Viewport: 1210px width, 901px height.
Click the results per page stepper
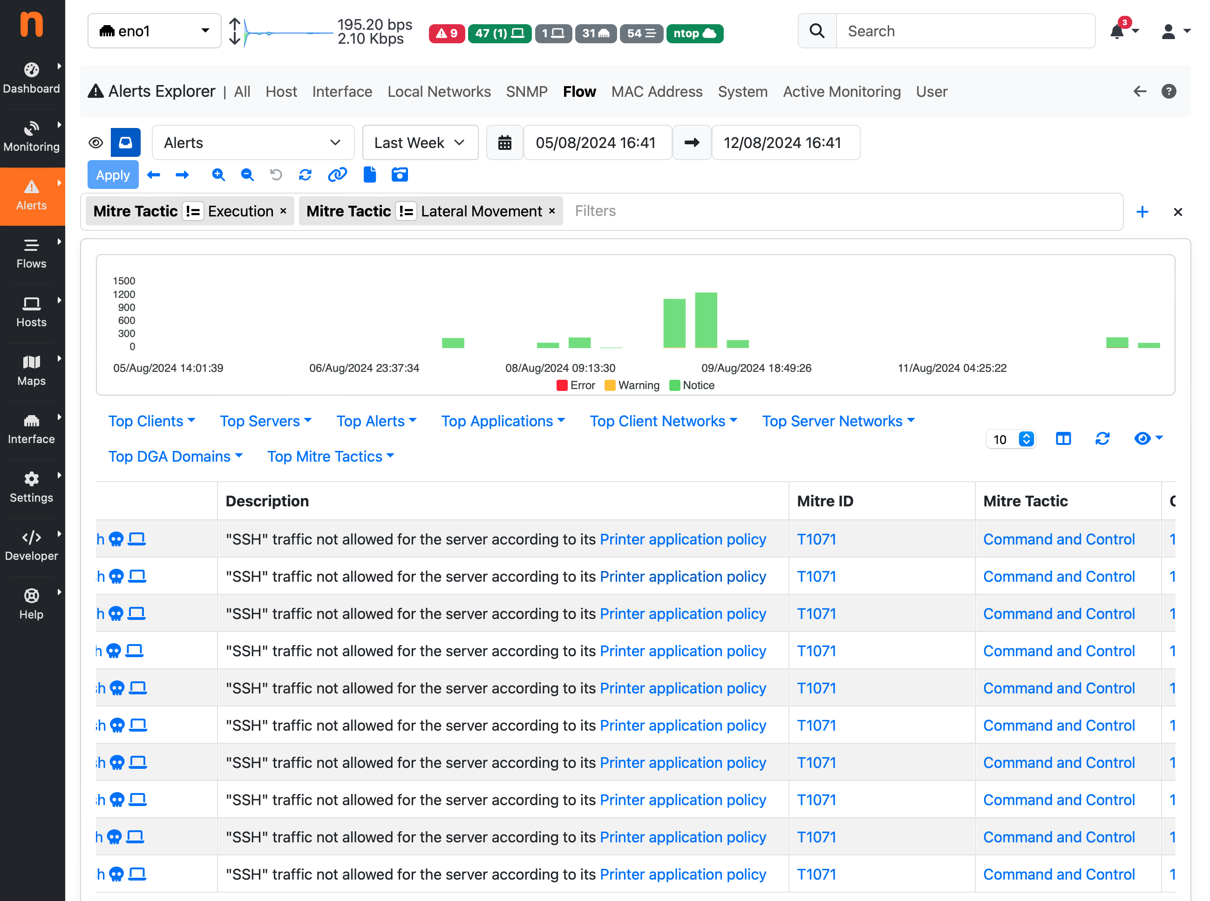click(1026, 438)
